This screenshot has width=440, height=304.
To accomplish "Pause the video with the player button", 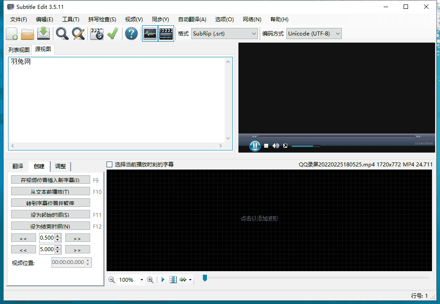I will pos(255,146).
